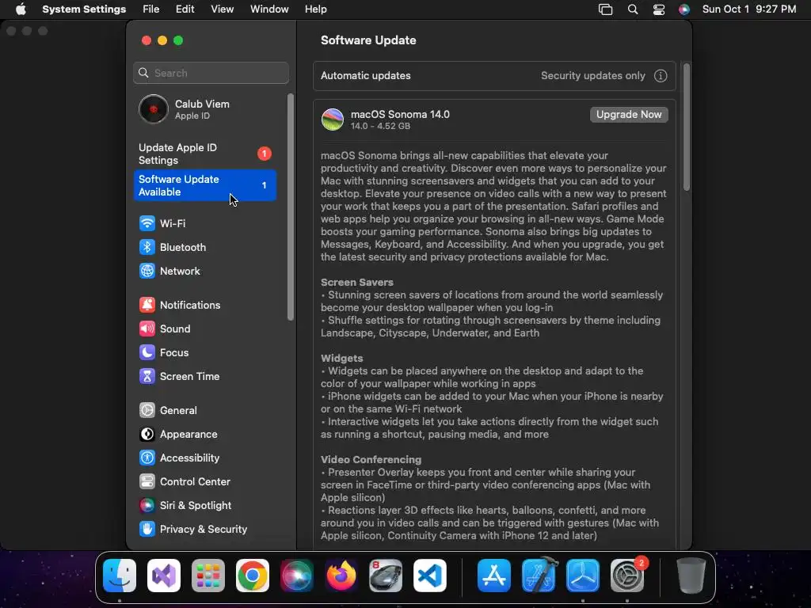Click Upgrade Now for macOS Sonoma

(629, 115)
